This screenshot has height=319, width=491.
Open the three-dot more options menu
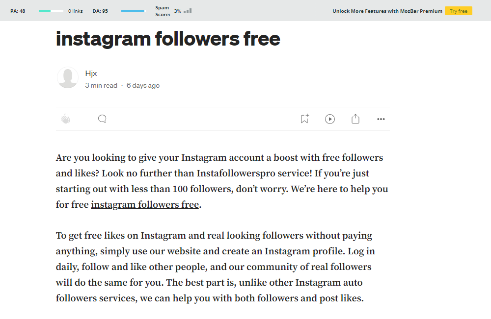pyautogui.click(x=381, y=119)
